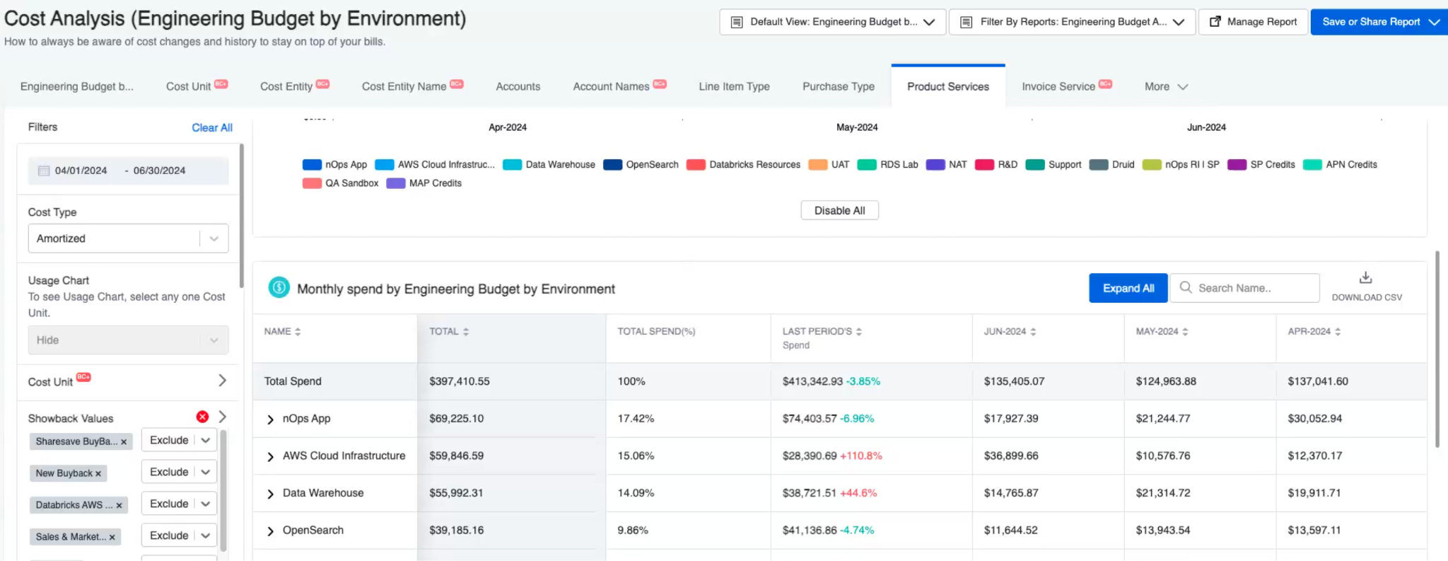Image resolution: width=1448 pixels, height=561 pixels.
Task: Remove the Sales & Market... filter chip
Action: click(x=112, y=538)
